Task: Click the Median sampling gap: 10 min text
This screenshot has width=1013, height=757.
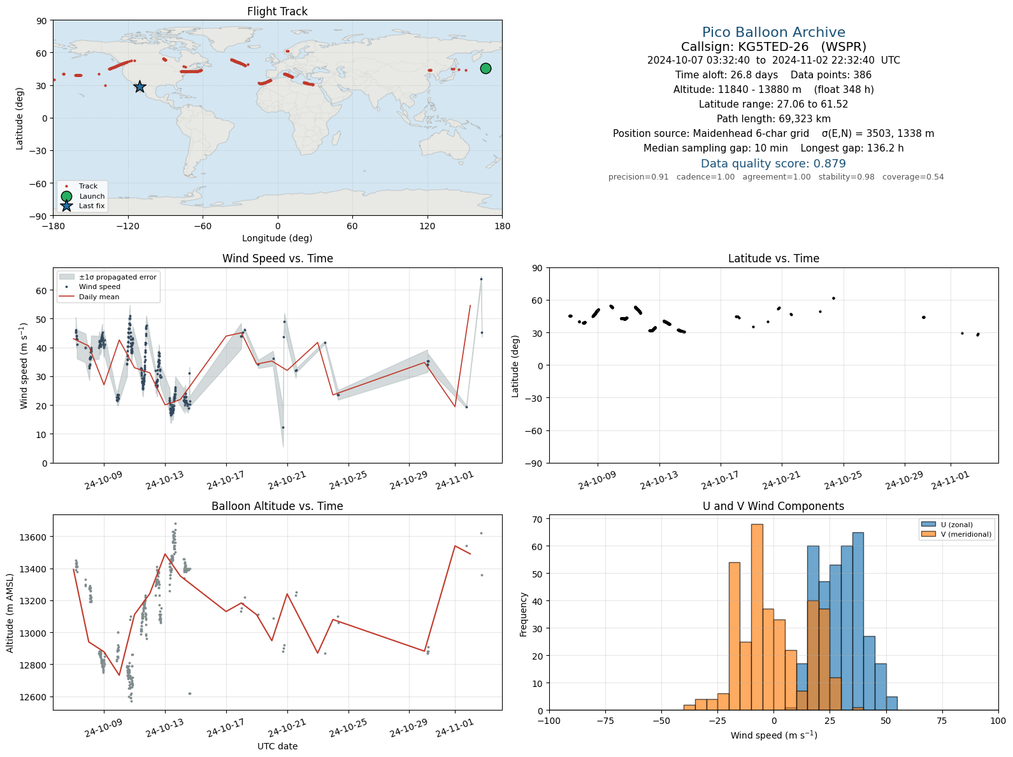Action: pos(715,148)
